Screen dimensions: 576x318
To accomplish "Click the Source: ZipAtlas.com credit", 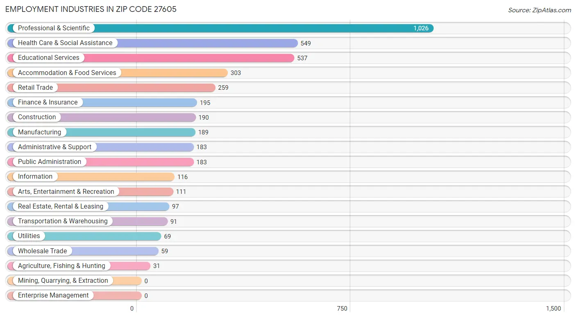I will click(540, 10).
